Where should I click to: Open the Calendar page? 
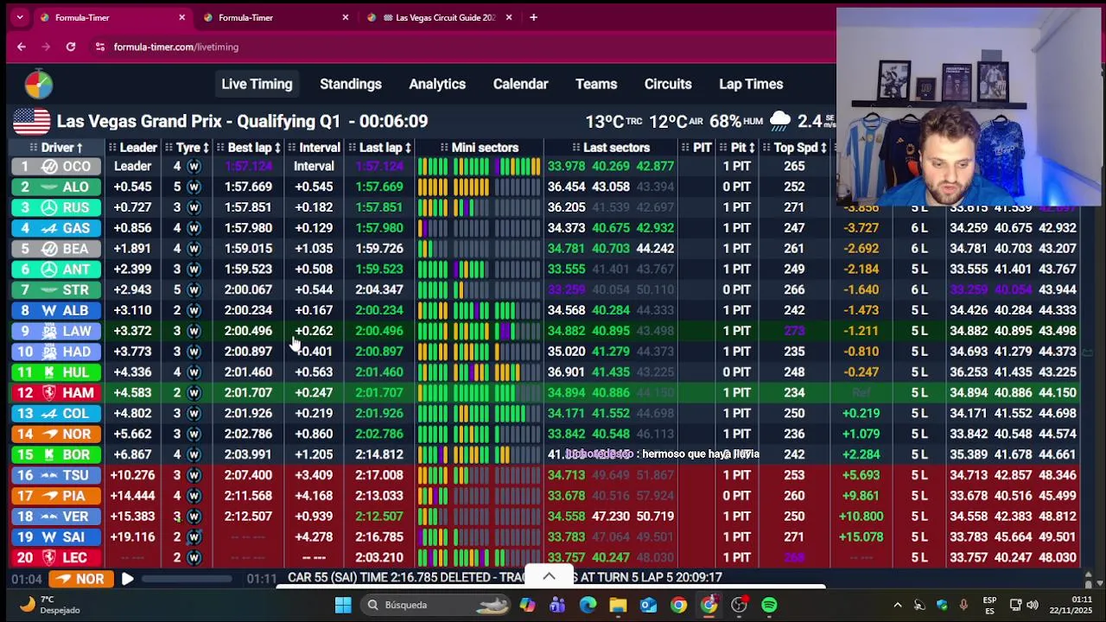(x=520, y=84)
